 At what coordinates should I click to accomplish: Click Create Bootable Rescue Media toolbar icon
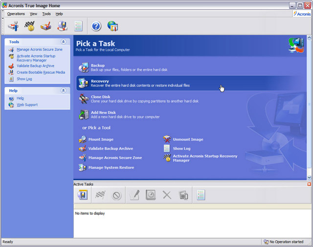click(62, 26)
